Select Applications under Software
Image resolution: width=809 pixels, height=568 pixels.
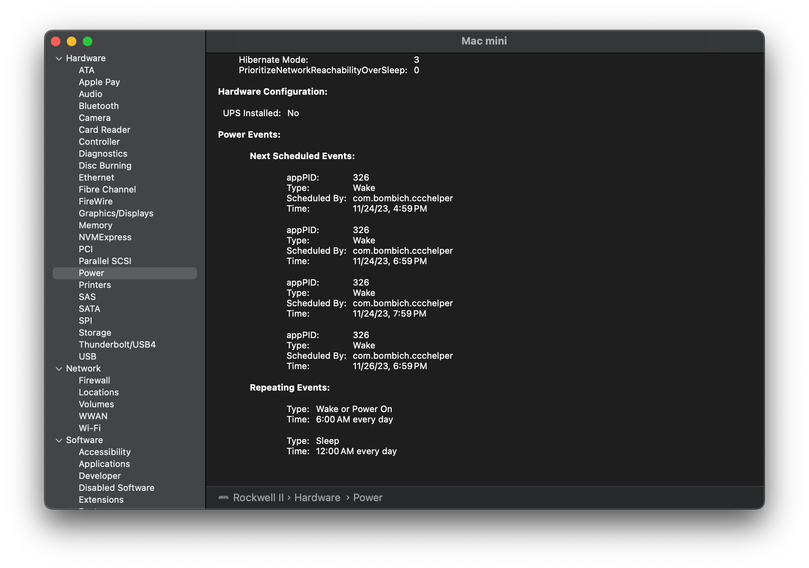(105, 464)
